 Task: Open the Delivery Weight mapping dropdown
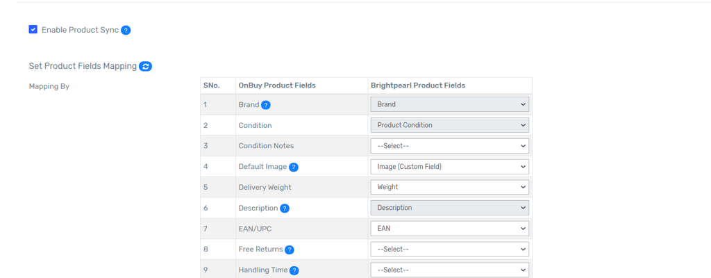tap(450, 187)
